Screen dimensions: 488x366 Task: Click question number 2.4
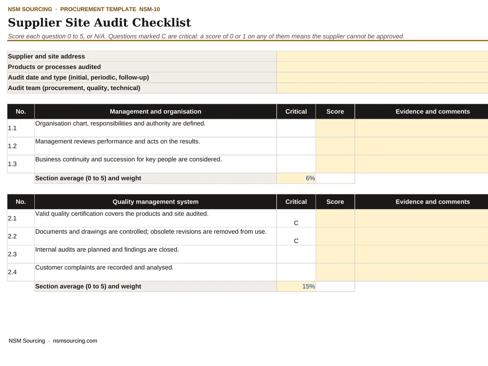(x=12, y=272)
